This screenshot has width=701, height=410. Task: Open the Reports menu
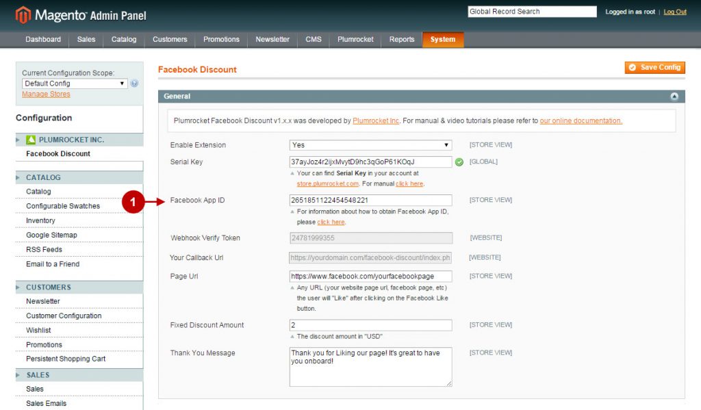[x=402, y=39]
